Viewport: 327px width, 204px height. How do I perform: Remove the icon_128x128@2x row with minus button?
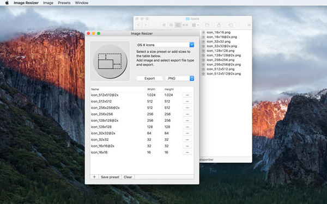pos(187,121)
